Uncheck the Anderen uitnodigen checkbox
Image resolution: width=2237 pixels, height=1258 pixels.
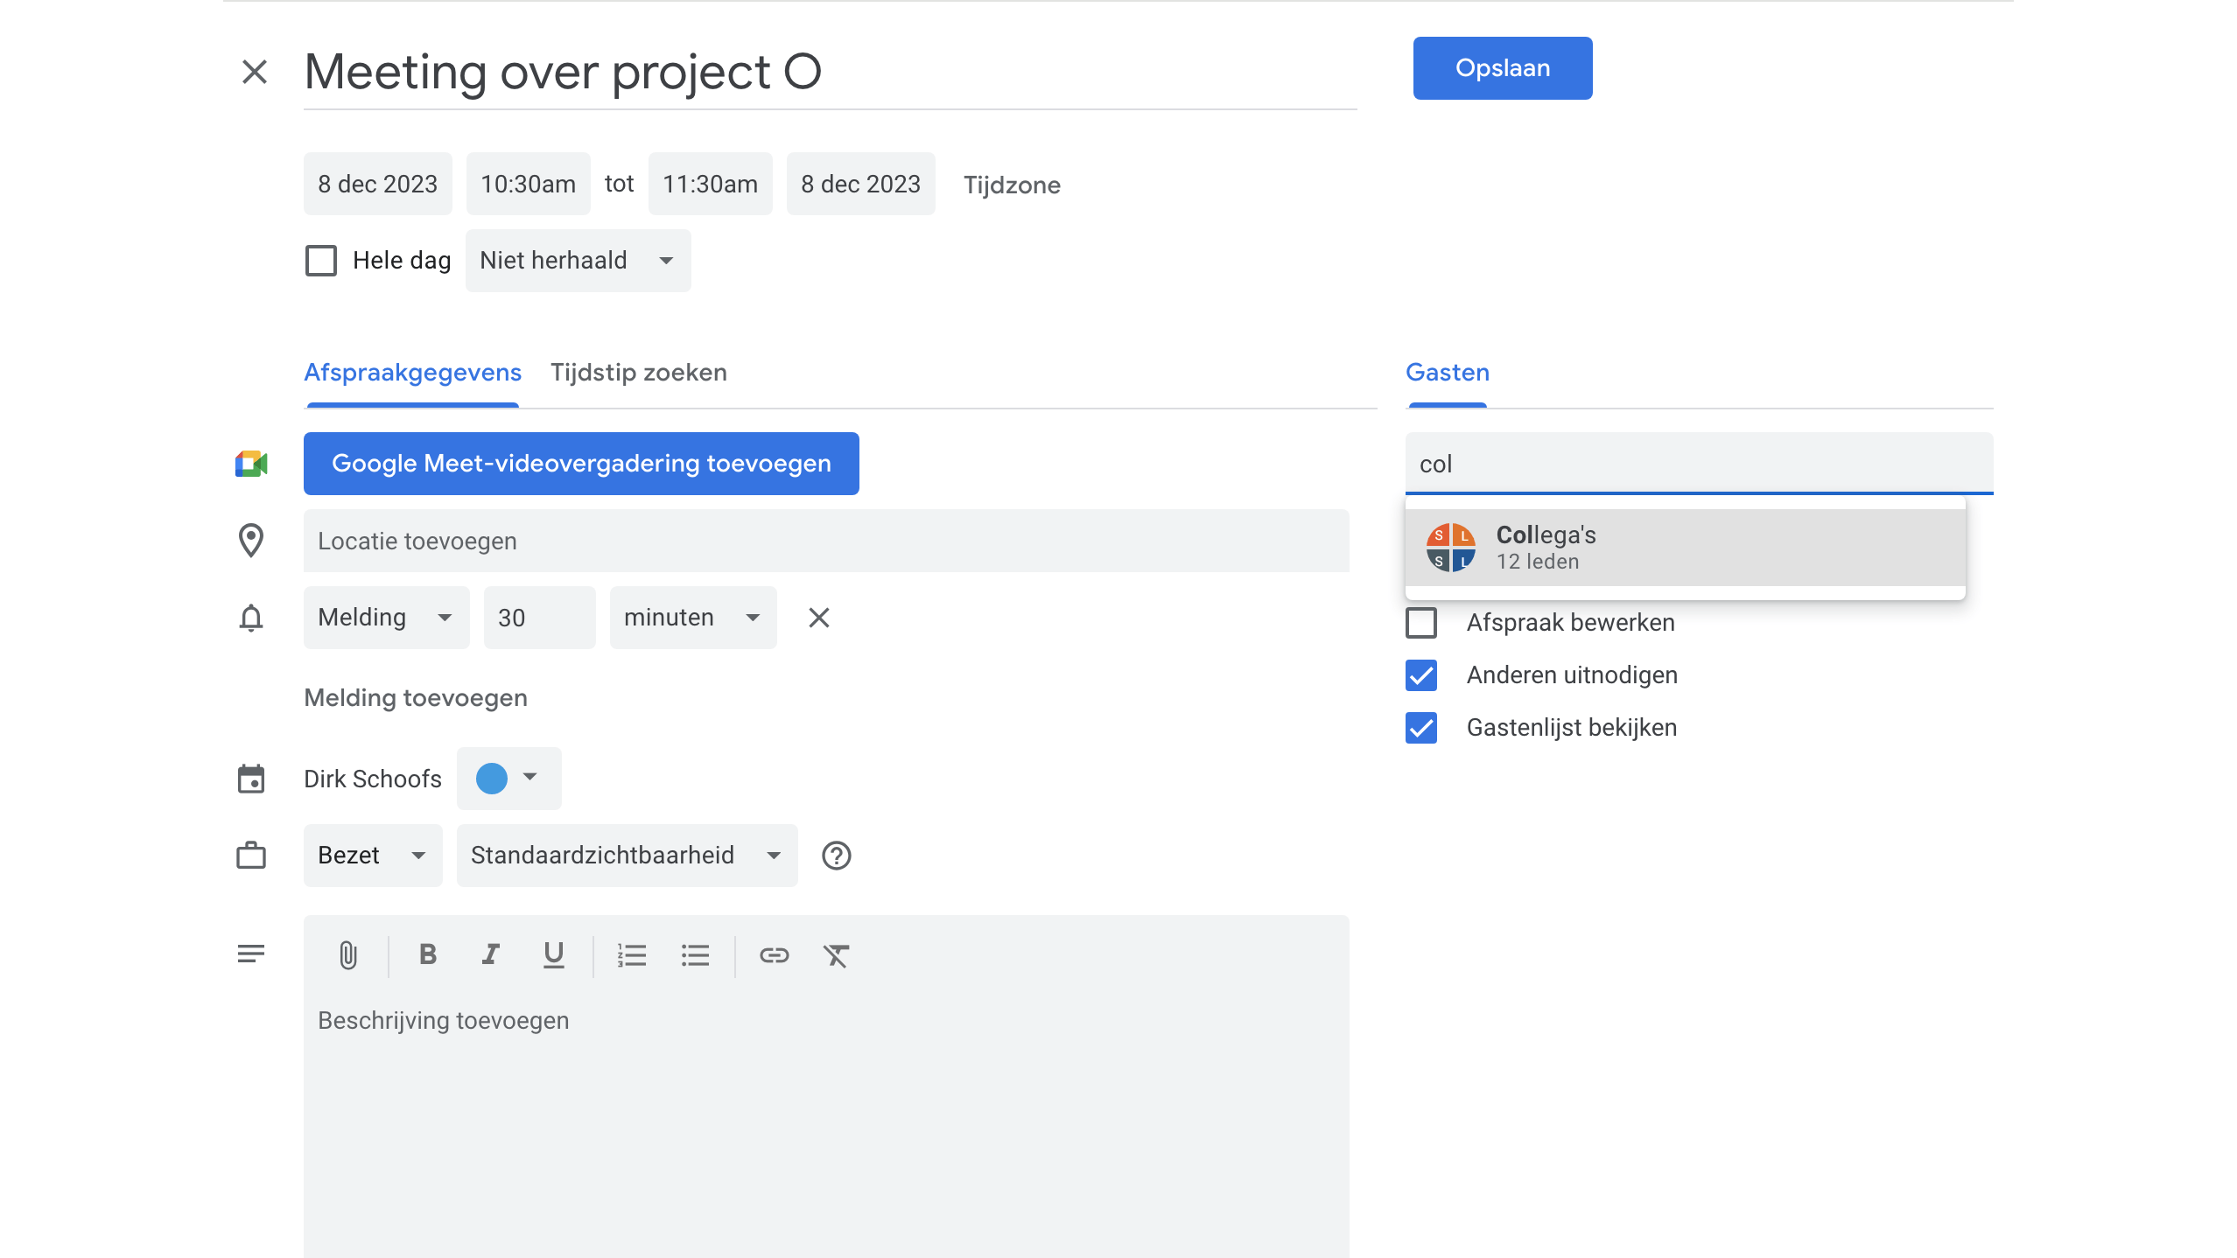tap(1421, 675)
